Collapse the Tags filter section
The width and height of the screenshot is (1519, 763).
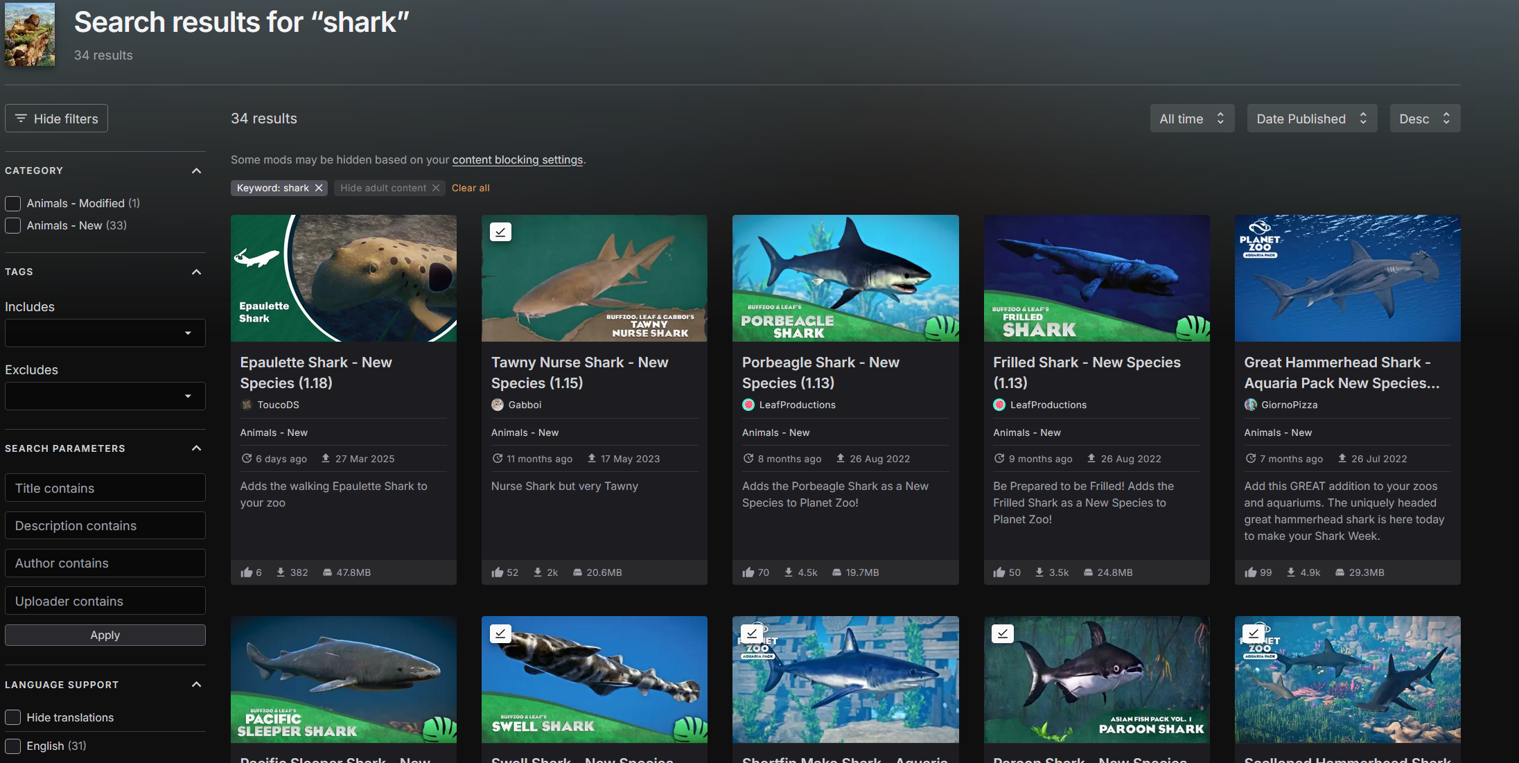(x=197, y=272)
